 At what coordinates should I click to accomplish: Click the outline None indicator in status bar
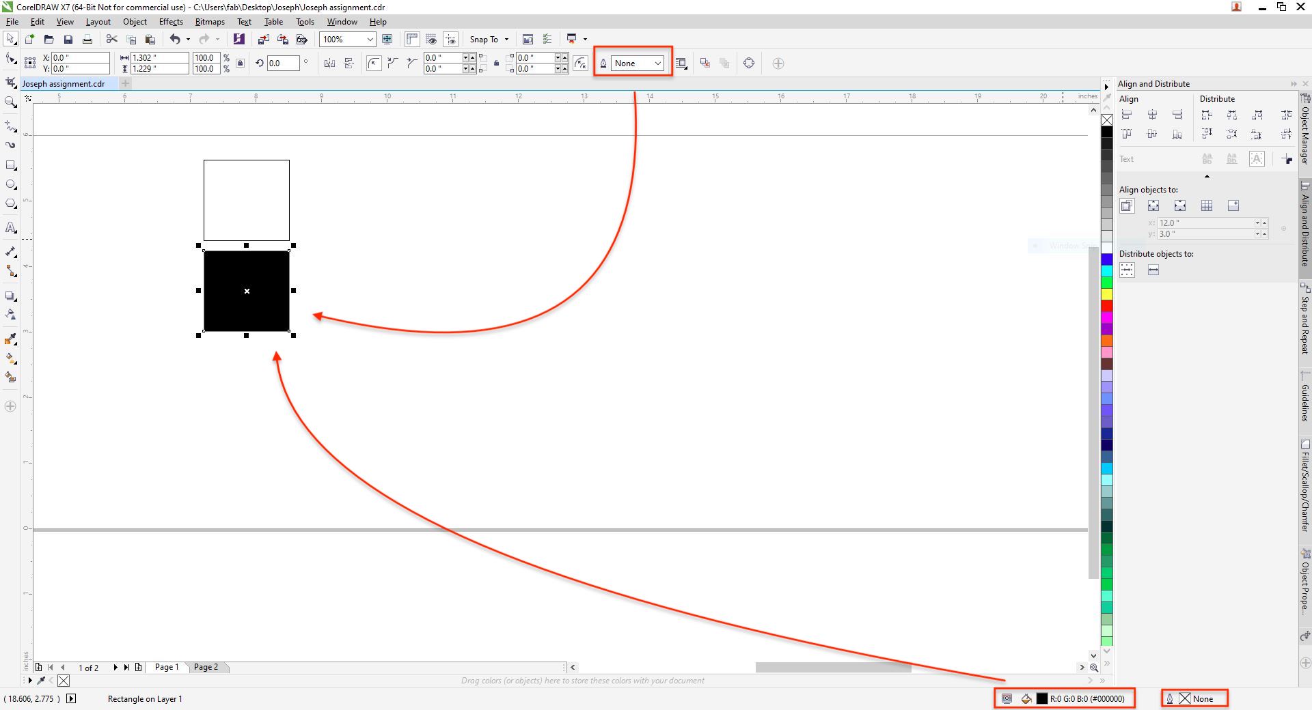tap(1195, 698)
